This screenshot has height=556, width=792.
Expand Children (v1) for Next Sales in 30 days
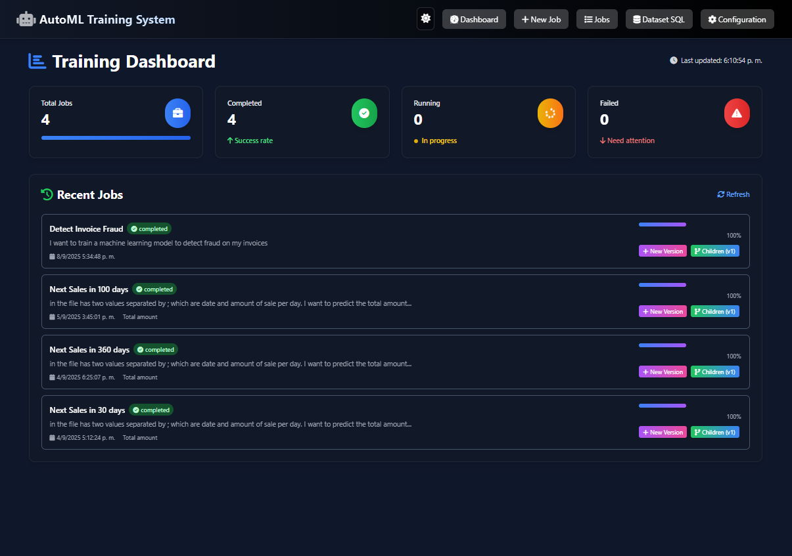(714, 433)
